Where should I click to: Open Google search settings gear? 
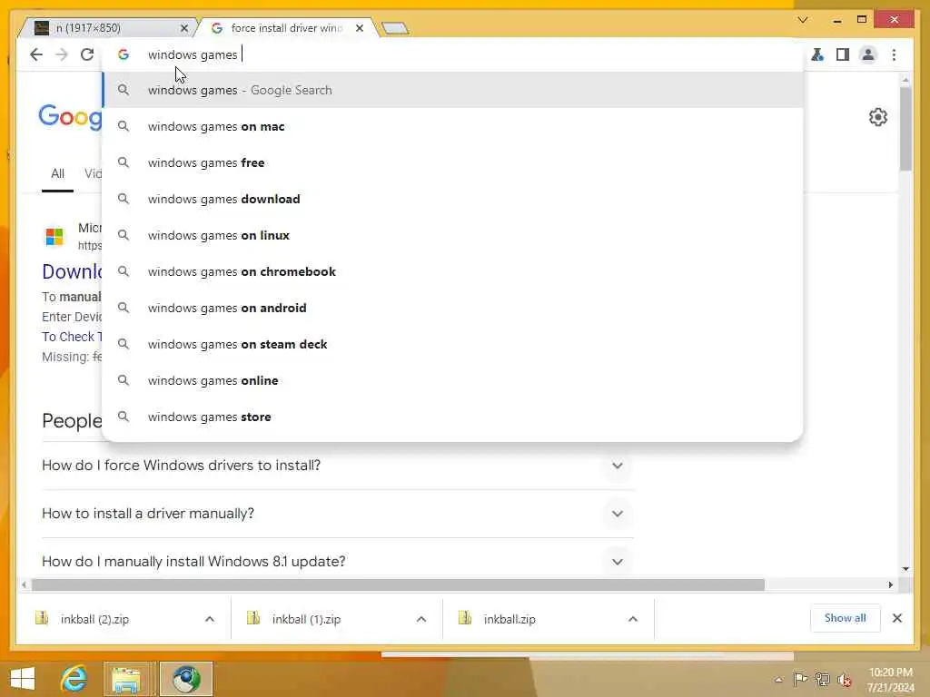point(878,117)
